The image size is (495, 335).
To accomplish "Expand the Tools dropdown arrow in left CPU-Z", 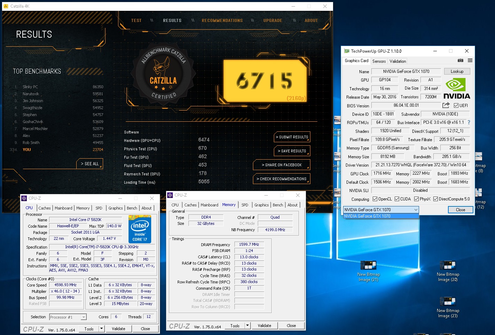I will (x=101, y=329).
